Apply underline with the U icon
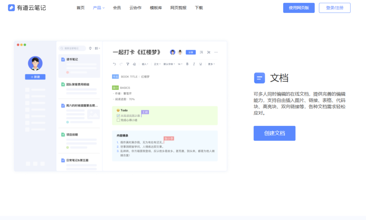Image resolution: width=366 pixels, height=220 pixels. [201, 64]
